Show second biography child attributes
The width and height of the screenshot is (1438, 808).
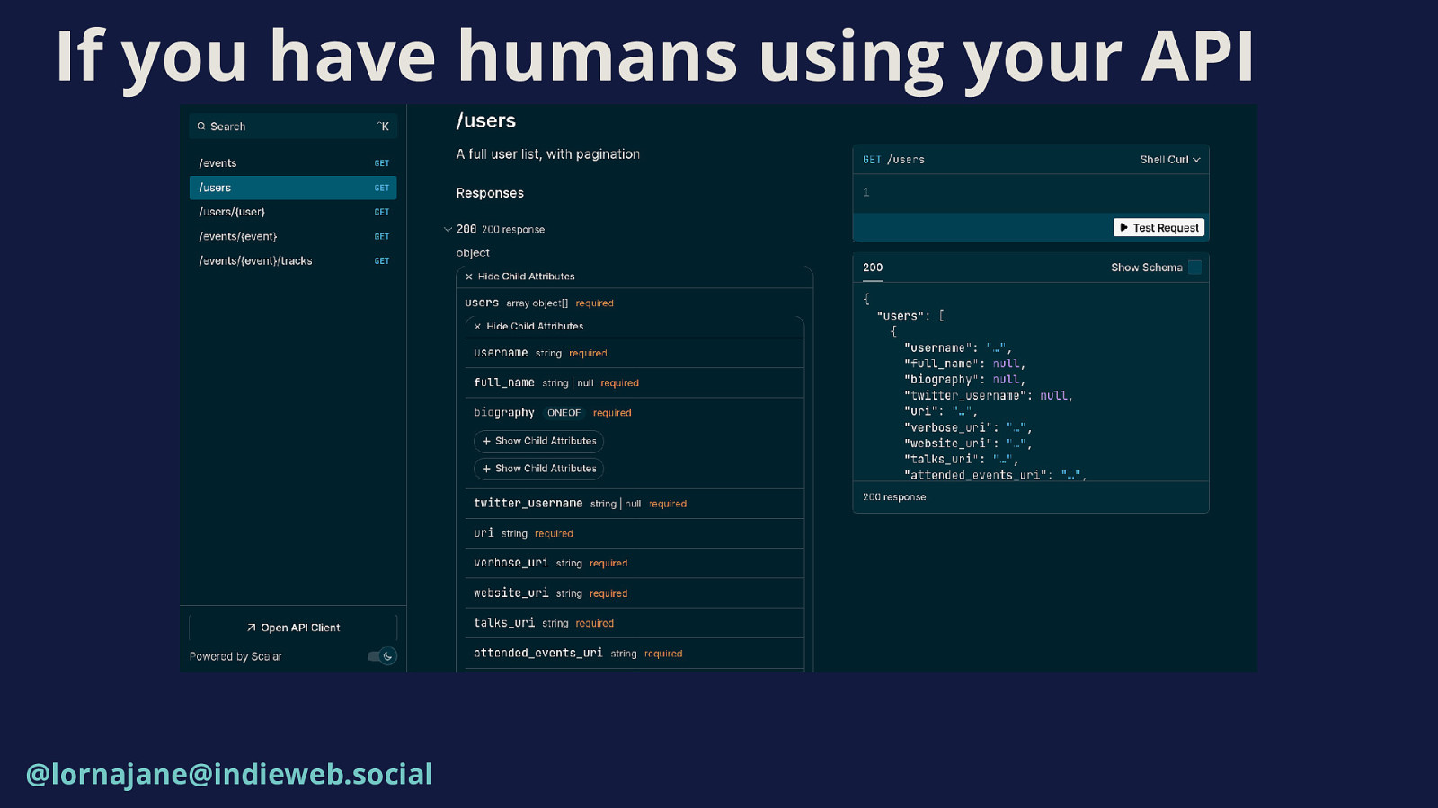538,469
